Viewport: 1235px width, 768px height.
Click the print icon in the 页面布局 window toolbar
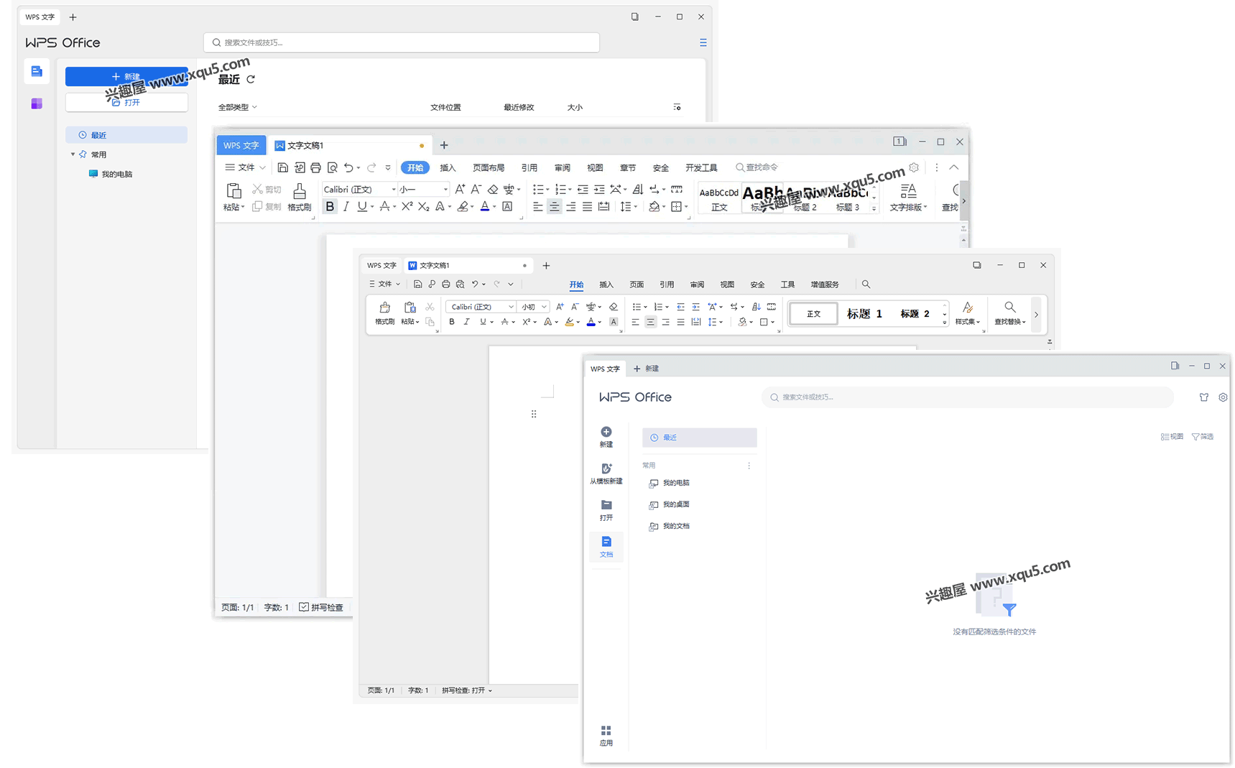[315, 167]
